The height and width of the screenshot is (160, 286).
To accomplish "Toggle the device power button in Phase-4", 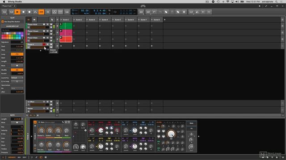I will pyautogui.click(x=35, y=122).
